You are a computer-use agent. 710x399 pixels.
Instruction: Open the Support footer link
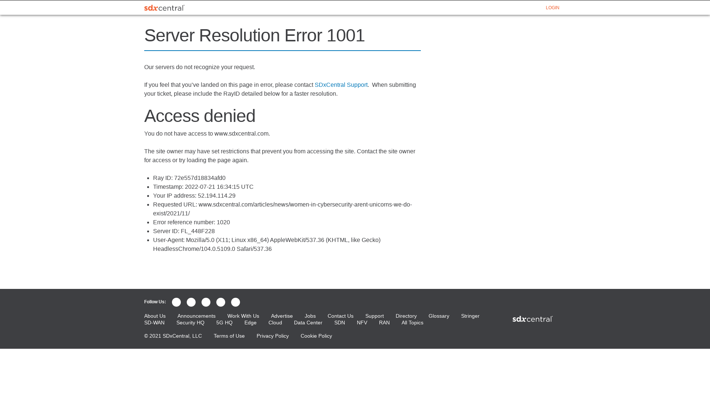pos(375,316)
